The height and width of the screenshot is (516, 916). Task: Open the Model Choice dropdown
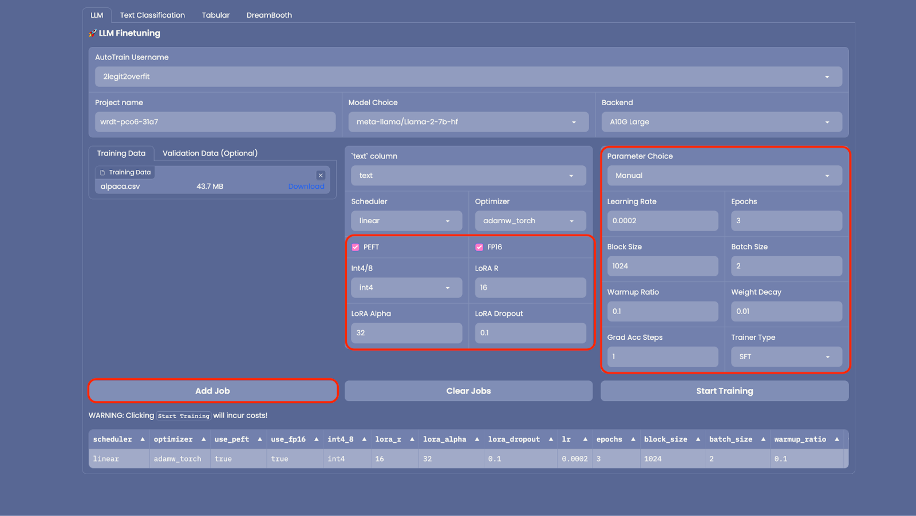(x=468, y=122)
